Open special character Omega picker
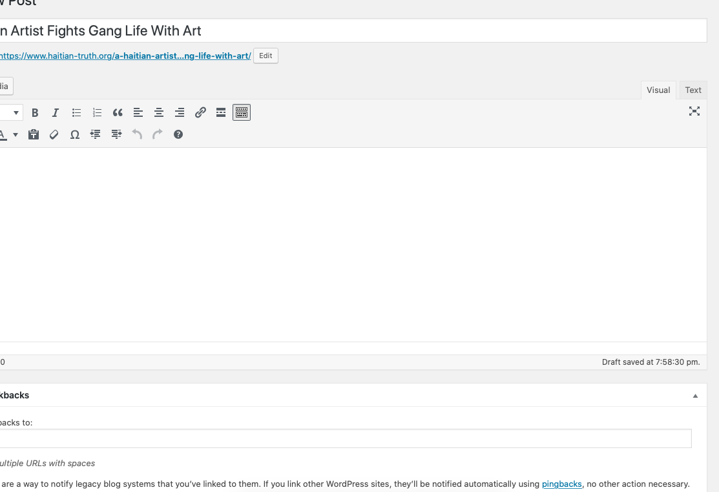 (x=75, y=134)
